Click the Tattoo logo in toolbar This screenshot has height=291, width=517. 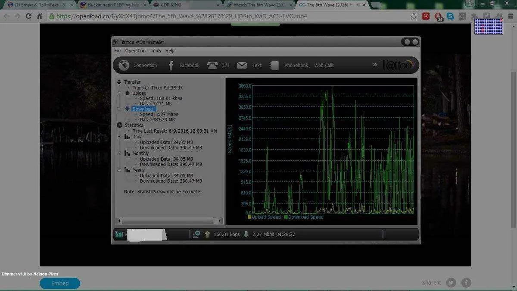397,65
